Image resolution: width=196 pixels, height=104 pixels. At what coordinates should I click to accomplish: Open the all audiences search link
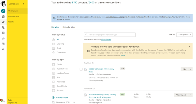106,40
